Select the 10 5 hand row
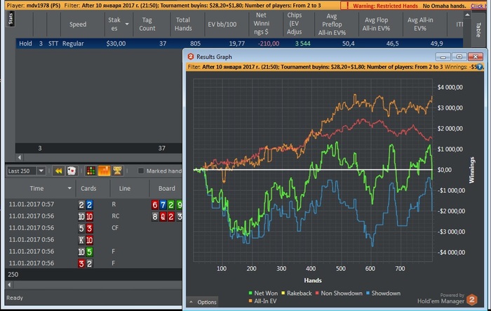This screenshot has width=491, height=311. tap(93, 251)
